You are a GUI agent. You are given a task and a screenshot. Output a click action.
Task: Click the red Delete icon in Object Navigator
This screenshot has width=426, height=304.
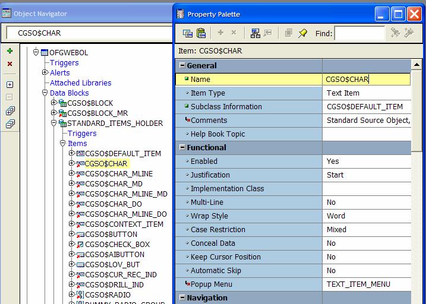point(10,64)
